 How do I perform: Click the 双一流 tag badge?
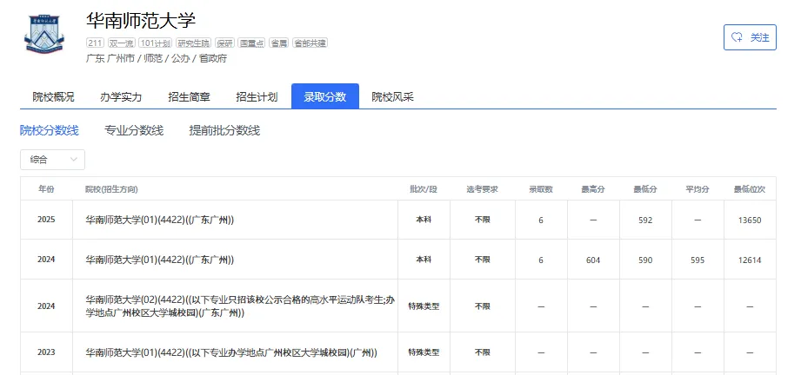(x=121, y=43)
